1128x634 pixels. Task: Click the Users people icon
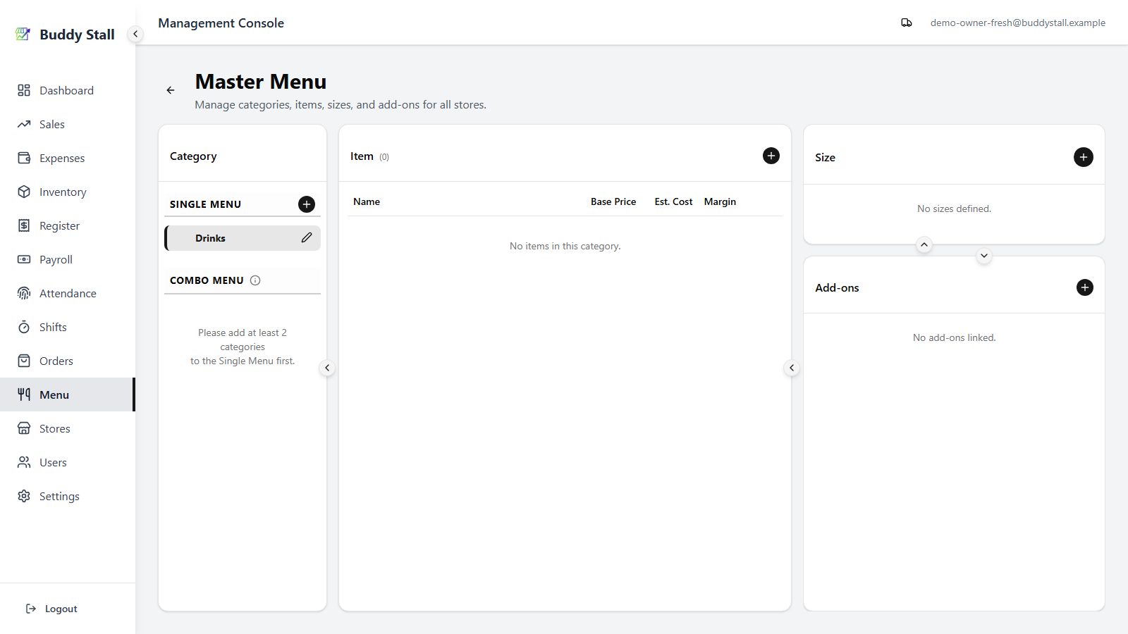24,462
